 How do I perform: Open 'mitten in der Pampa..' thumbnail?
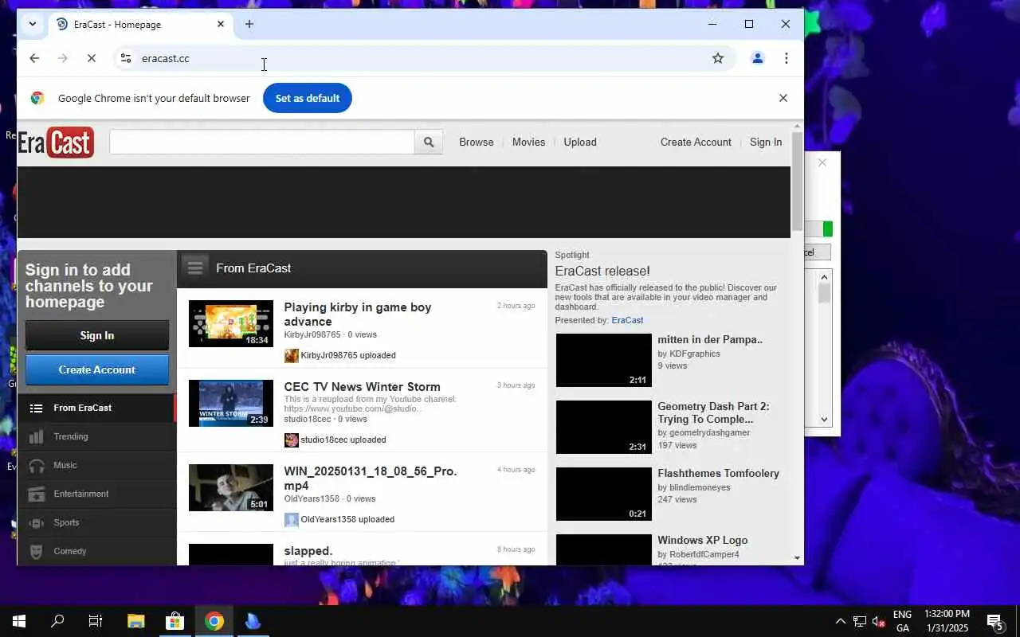[x=604, y=360]
